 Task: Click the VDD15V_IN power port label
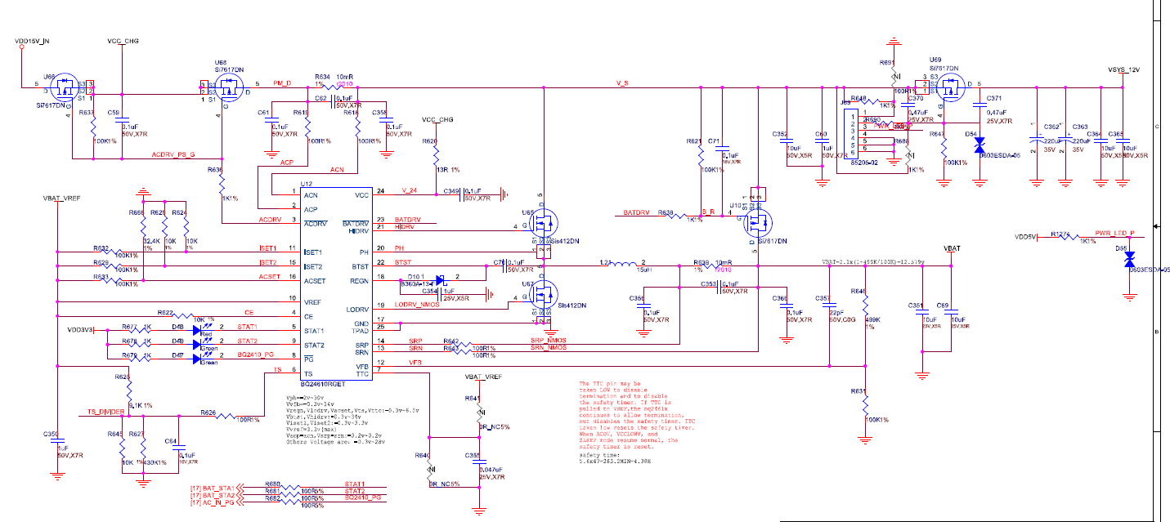32,40
